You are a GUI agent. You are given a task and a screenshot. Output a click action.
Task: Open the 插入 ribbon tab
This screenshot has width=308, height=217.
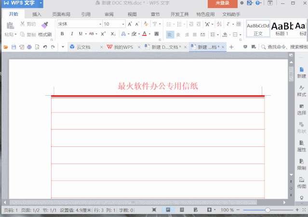pyautogui.click(x=37, y=14)
